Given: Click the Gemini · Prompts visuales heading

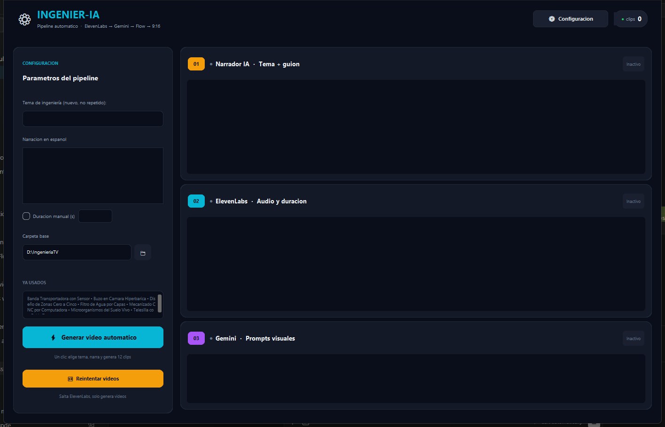Looking at the screenshot, I should pos(255,338).
